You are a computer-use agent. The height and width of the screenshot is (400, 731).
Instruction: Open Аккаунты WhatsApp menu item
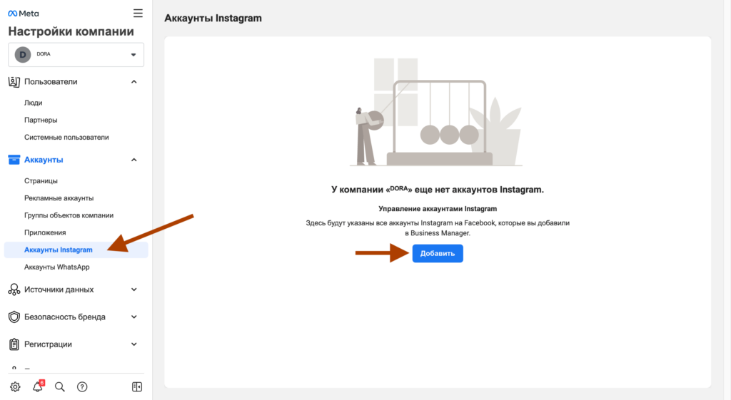[57, 267]
